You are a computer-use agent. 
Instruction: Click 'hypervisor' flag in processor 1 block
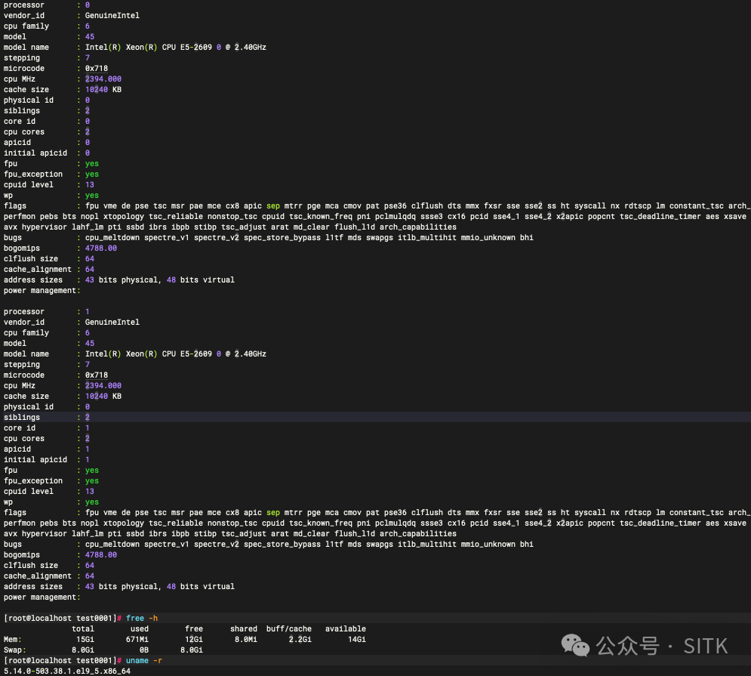(x=44, y=533)
